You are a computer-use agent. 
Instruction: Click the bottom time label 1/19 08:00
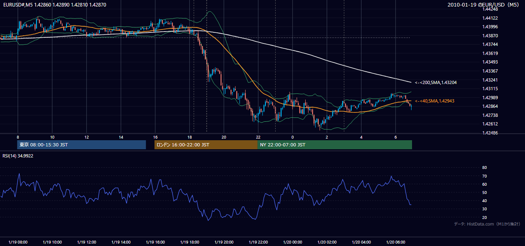coord(18,242)
